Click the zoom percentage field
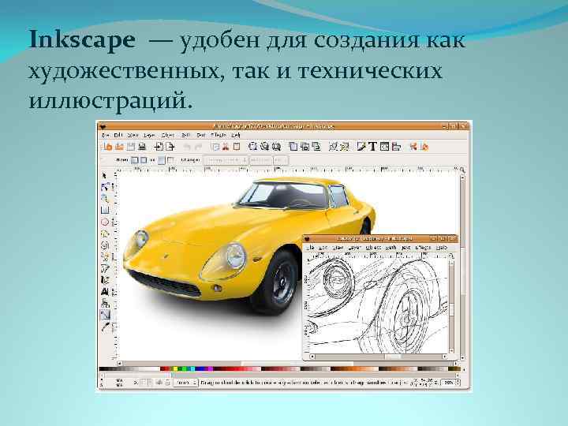Image resolution: width=568 pixels, height=426 pixels. pos(448,383)
